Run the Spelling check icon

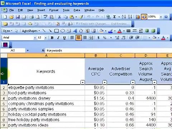(x=46, y=17)
